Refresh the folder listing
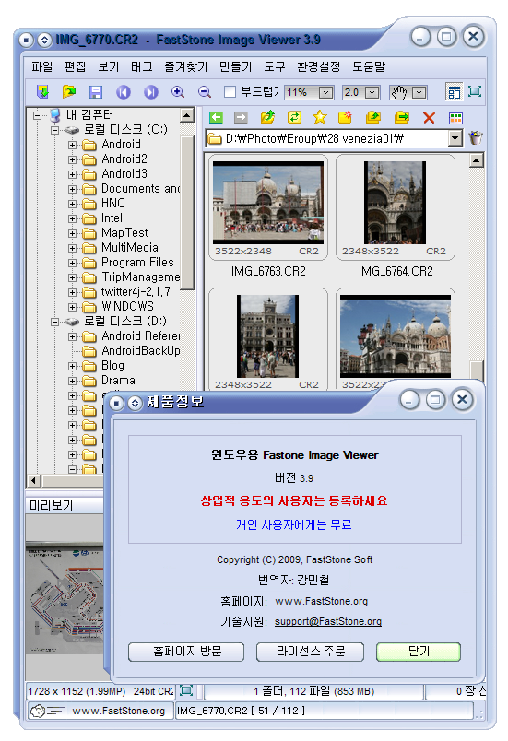The width and height of the screenshot is (508, 741). pyautogui.click(x=294, y=117)
